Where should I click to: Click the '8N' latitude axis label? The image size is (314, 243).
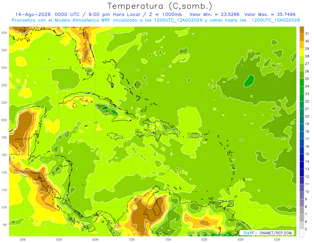(5, 225)
